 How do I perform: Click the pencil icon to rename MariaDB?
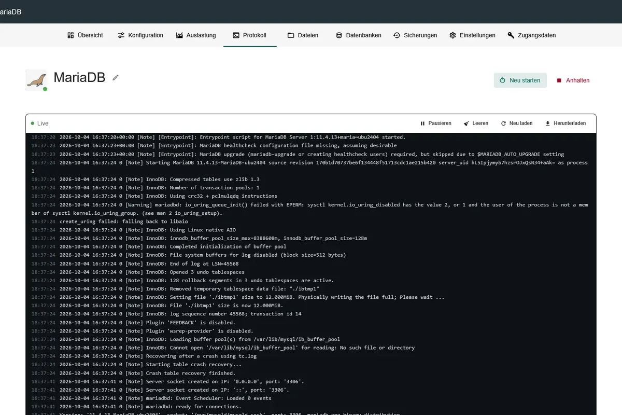(116, 78)
